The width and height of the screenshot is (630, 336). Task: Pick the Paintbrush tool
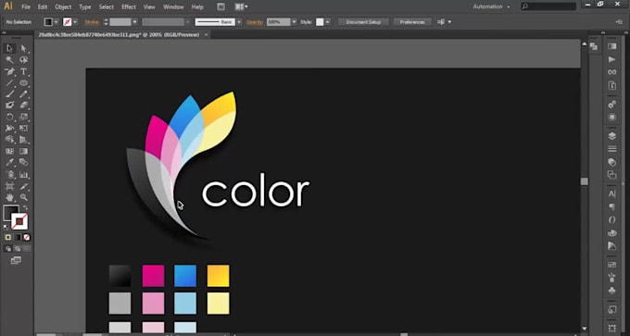point(9,94)
